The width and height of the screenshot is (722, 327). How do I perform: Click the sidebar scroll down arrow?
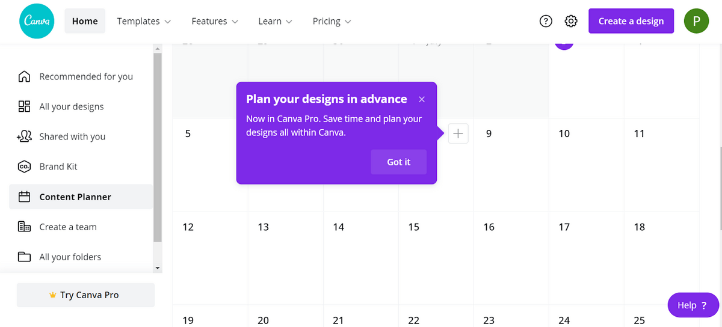click(158, 268)
